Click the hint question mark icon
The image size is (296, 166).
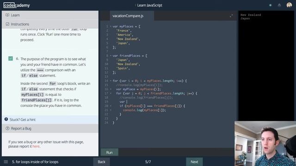pos(6,119)
